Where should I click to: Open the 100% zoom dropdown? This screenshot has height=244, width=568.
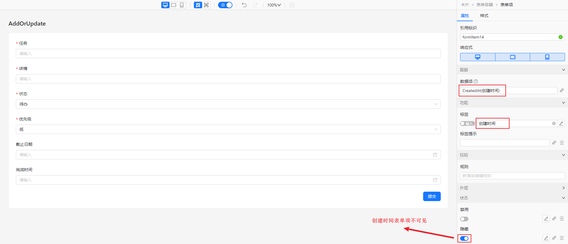(x=274, y=5)
